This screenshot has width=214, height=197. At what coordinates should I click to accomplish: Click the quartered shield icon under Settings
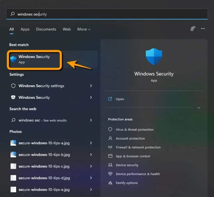pos(13,97)
